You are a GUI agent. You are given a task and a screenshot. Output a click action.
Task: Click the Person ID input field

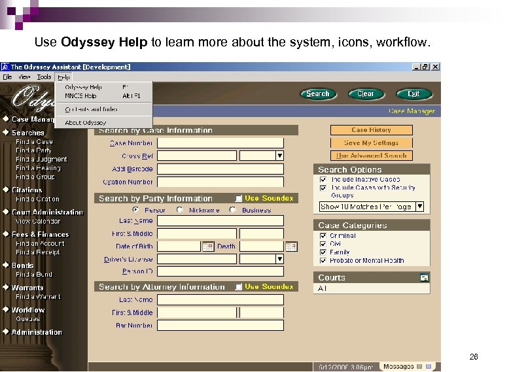[x=220, y=271]
